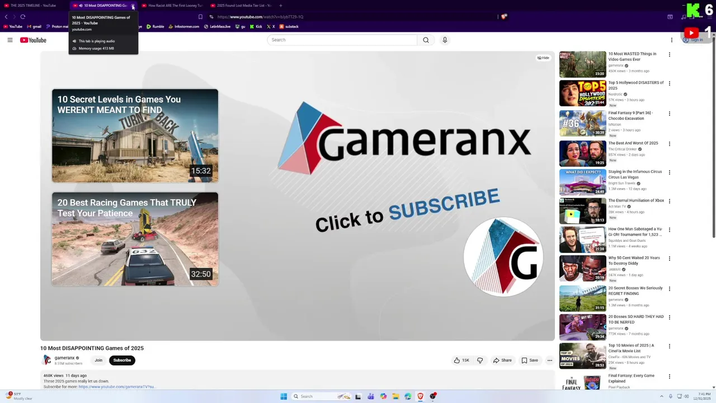The width and height of the screenshot is (716, 403).
Task: Open Brave browser from the taskbar
Action: tap(420, 396)
